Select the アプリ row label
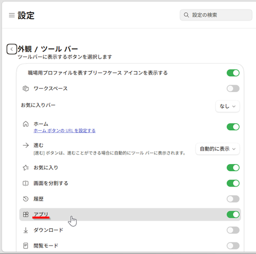The width and height of the screenshot is (256, 254). (x=41, y=214)
